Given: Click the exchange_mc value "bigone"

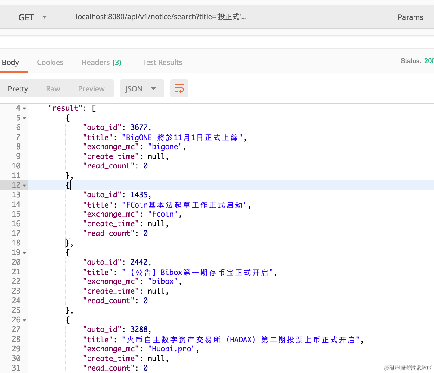Looking at the screenshot, I should pos(165,147).
